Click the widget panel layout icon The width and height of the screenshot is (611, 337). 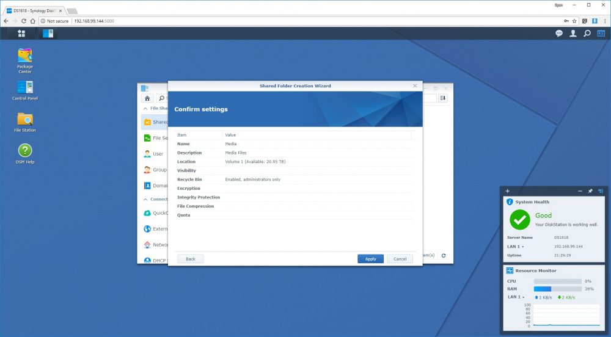600,191
